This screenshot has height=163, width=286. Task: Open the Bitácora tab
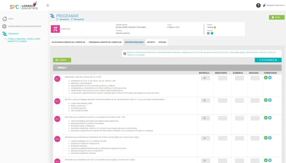pyautogui.click(x=162, y=42)
